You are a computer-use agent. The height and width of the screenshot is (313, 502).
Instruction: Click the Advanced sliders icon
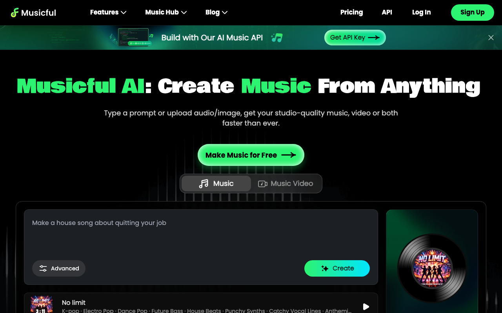tap(43, 268)
